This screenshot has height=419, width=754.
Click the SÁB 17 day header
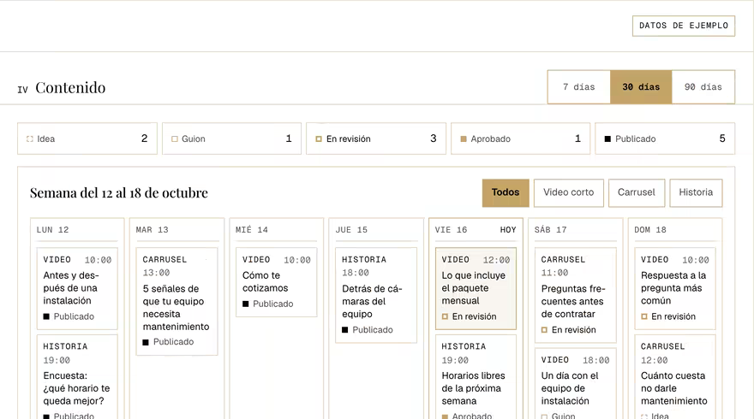[551, 230]
